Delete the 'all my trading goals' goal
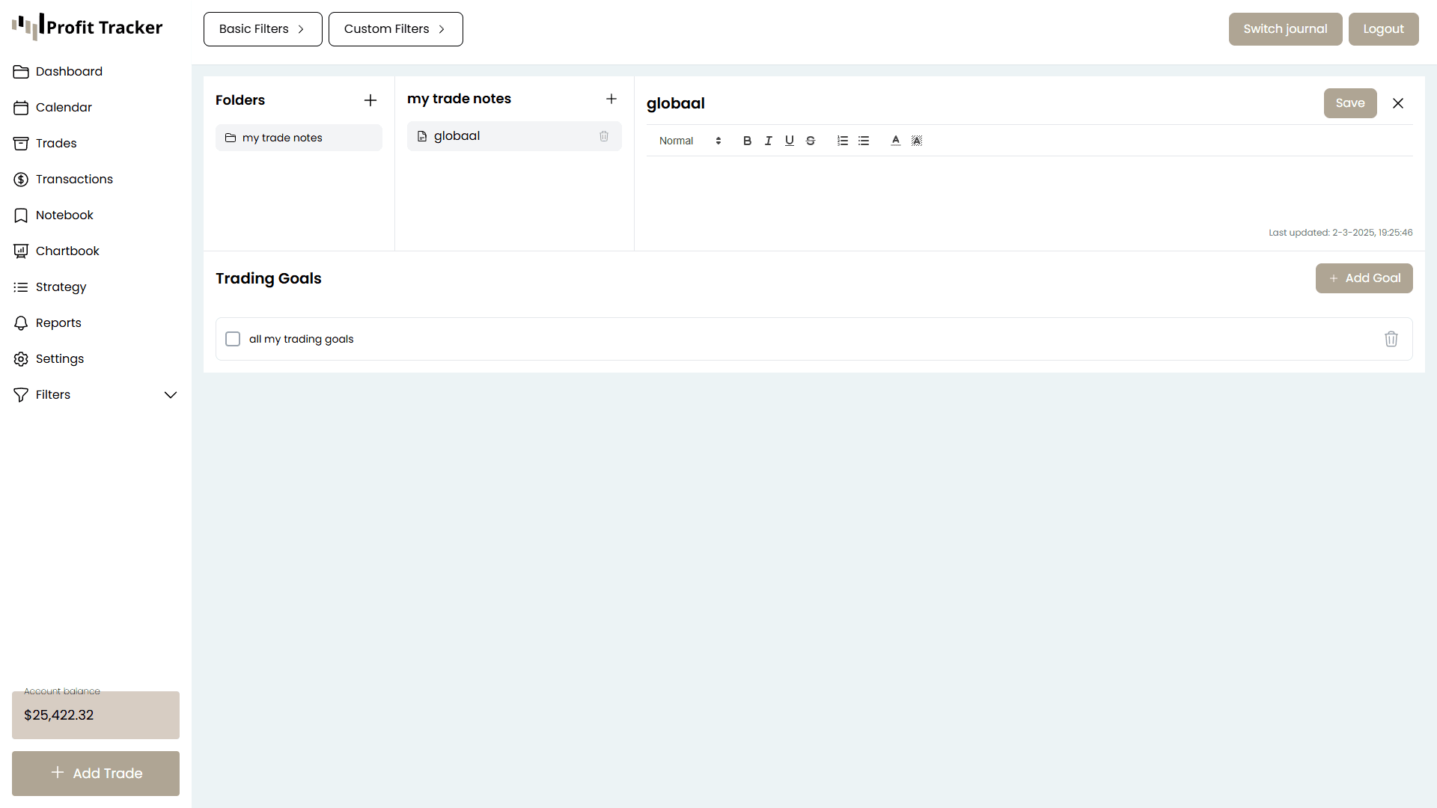1437x808 pixels. click(x=1391, y=339)
